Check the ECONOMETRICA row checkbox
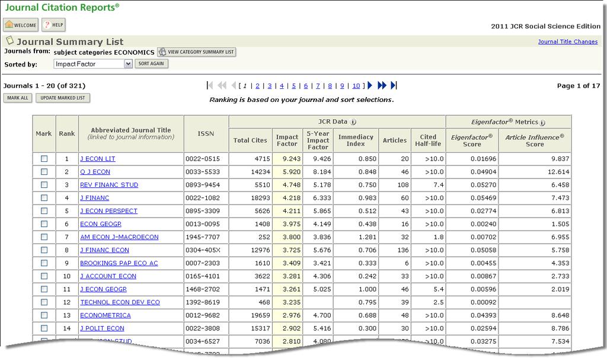The height and width of the screenshot is (358, 607). (x=44, y=315)
